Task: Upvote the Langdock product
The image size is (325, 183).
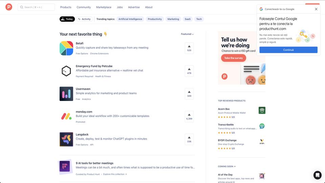Action: (x=189, y=139)
